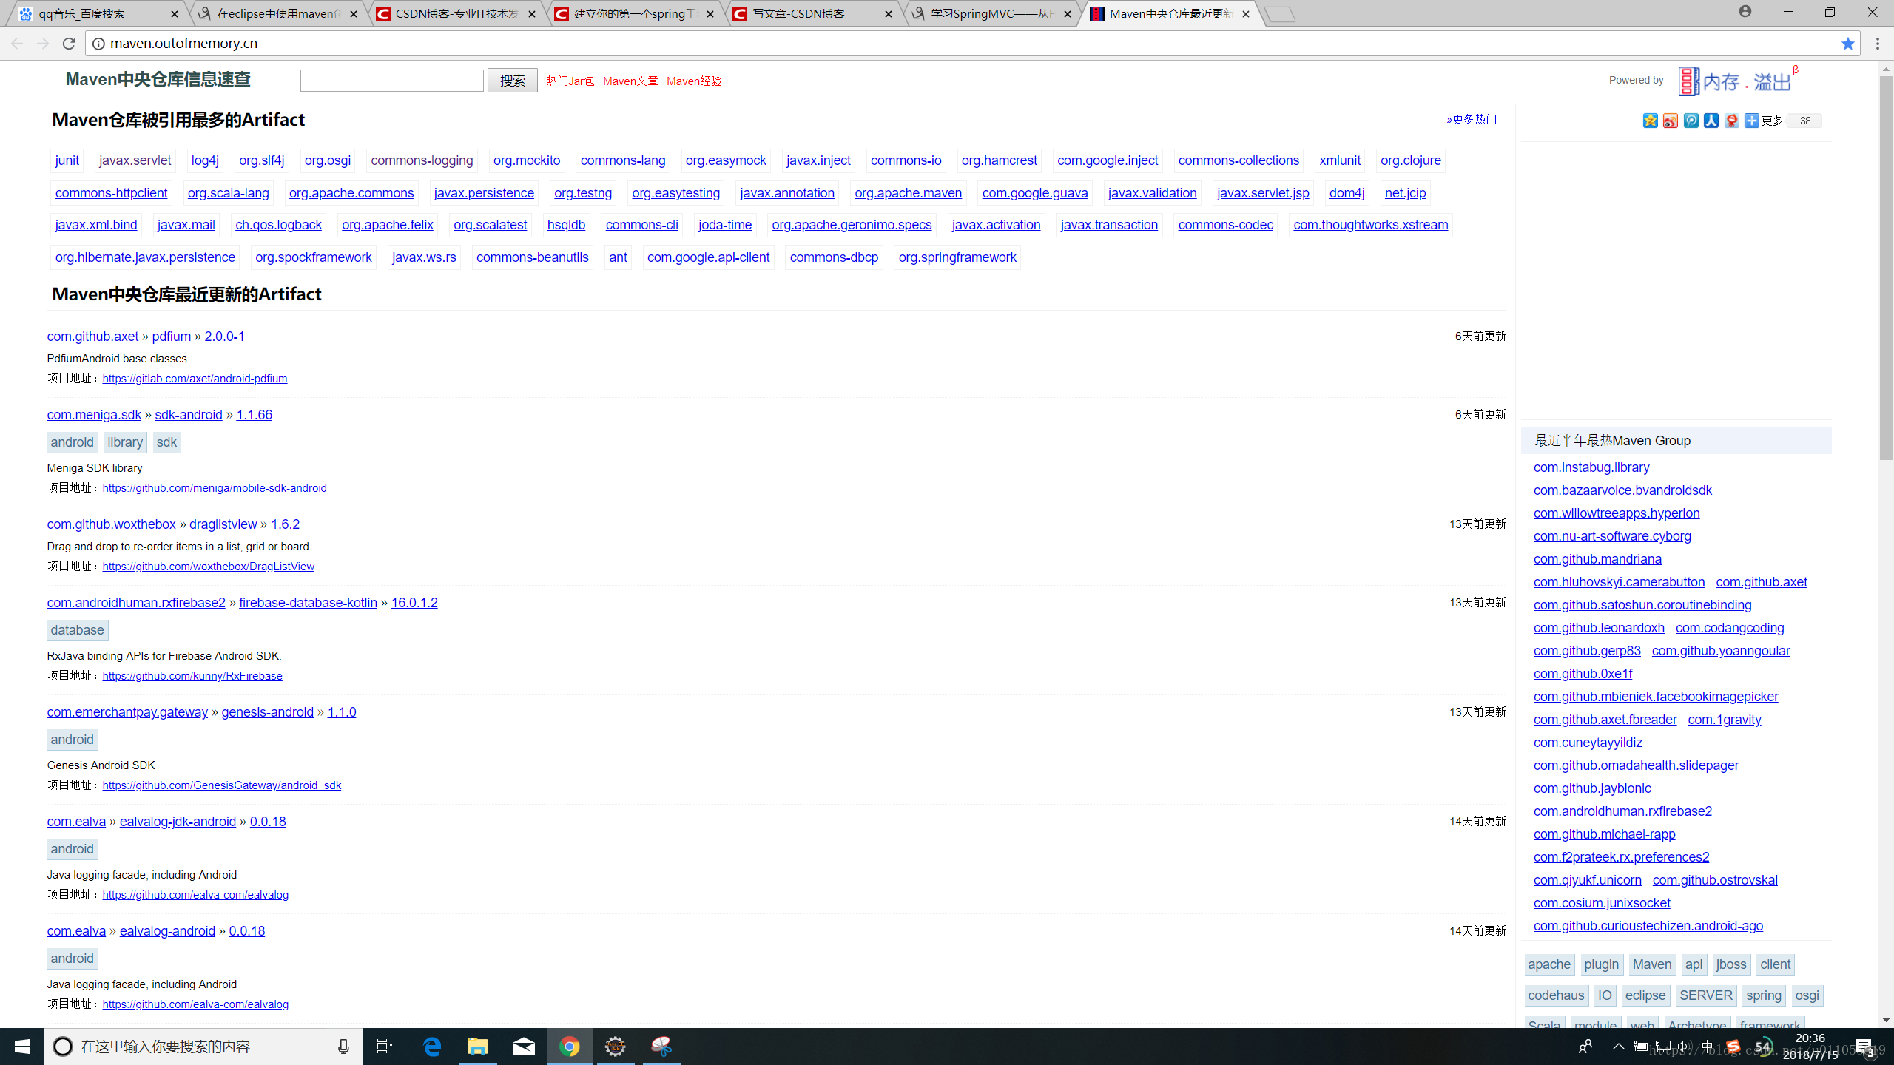Image resolution: width=1894 pixels, height=1065 pixels.
Task: Switch to the qq音乐_百度搜索 tab
Action: pos(96,14)
